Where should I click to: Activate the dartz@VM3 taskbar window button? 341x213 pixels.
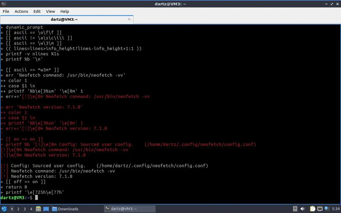tap(129, 209)
